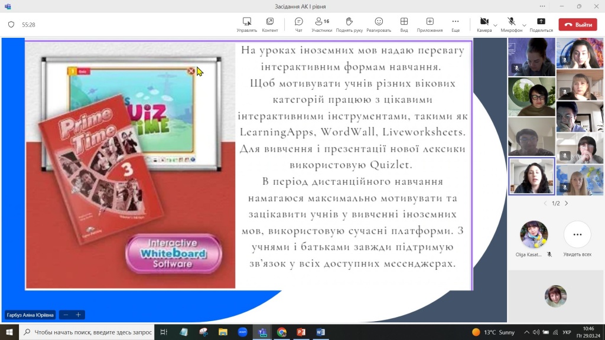Click the Windows taskbar search box

[x=89, y=332]
